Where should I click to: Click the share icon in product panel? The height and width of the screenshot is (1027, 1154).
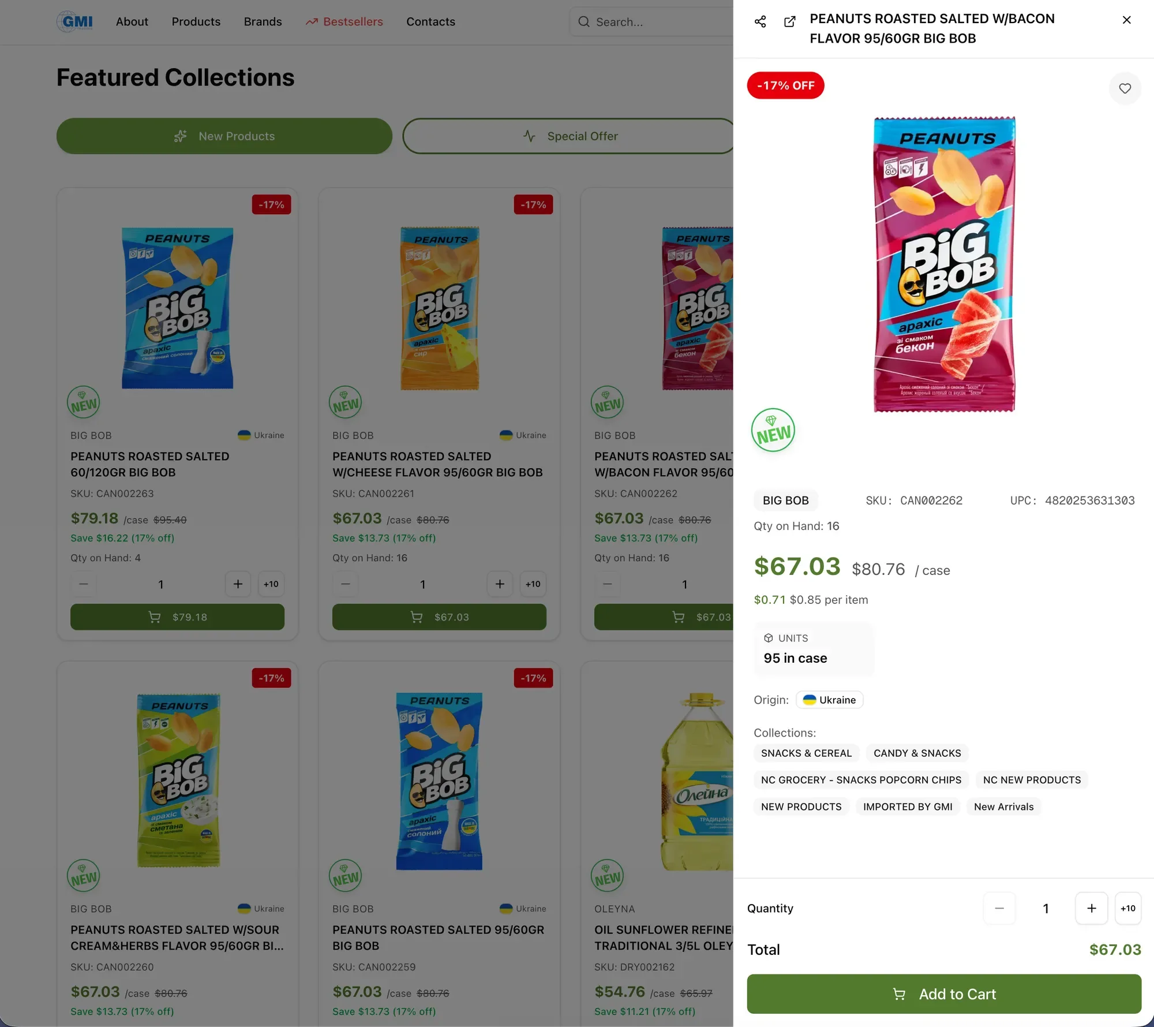coord(760,21)
